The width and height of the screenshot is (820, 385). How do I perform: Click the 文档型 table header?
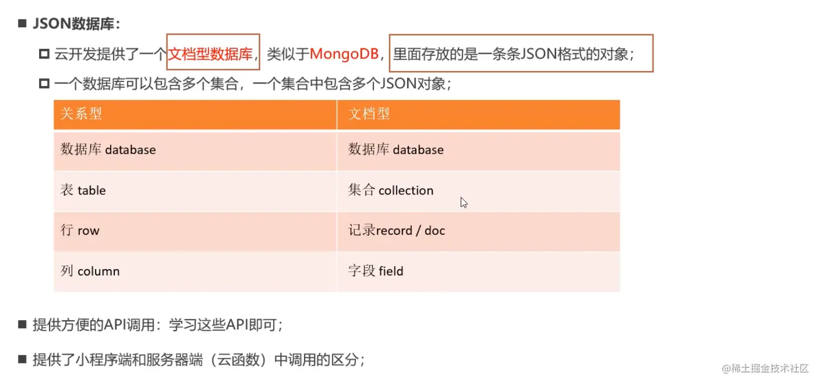point(478,114)
